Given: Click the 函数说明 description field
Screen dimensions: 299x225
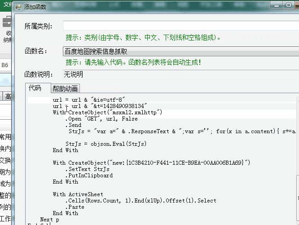Looking at the screenshot, I should pyautogui.click(x=181, y=74).
